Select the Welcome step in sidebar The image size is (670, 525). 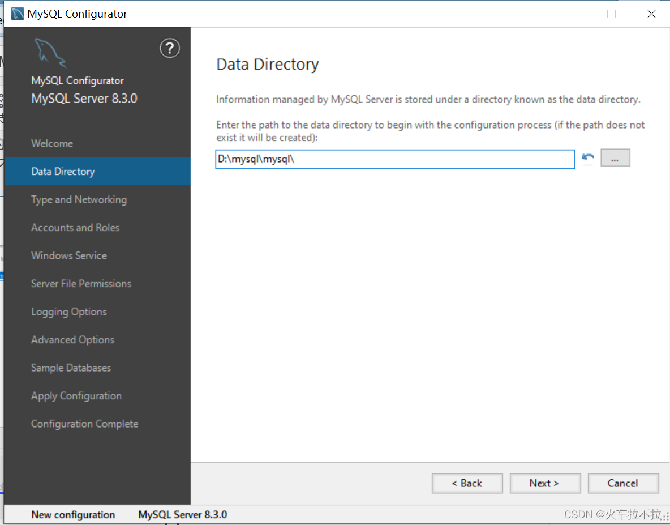[97, 143]
